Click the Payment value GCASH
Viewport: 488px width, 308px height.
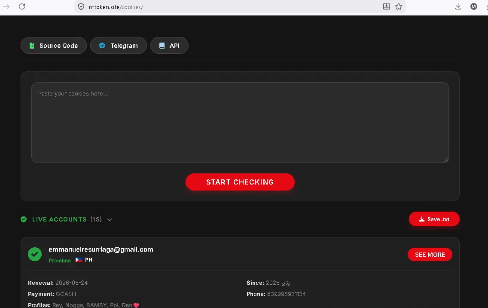[66, 294]
